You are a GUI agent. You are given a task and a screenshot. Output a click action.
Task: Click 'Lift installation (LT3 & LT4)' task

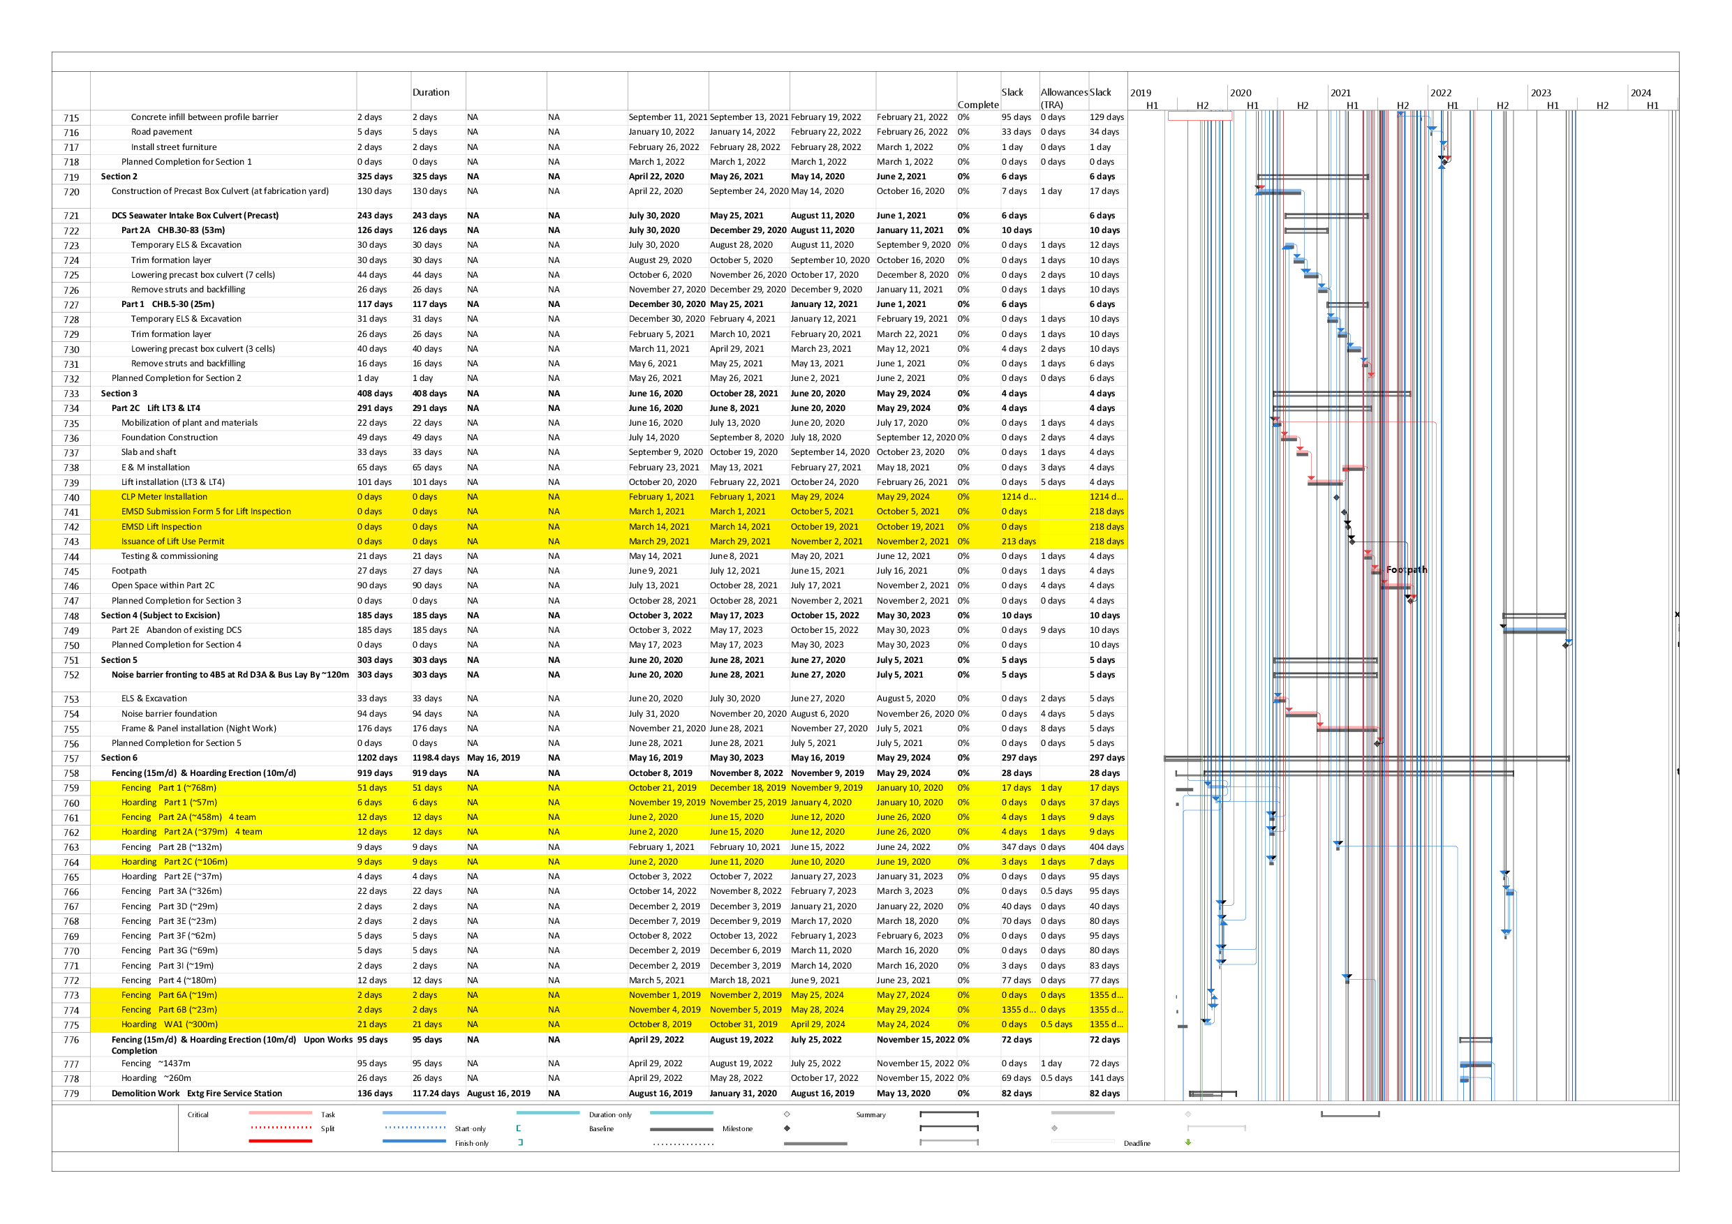click(172, 482)
